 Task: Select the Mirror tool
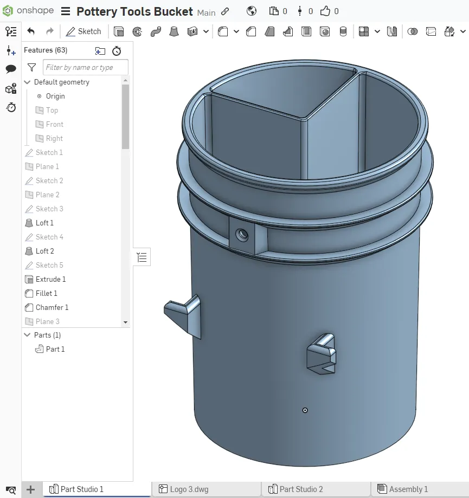pos(392,31)
